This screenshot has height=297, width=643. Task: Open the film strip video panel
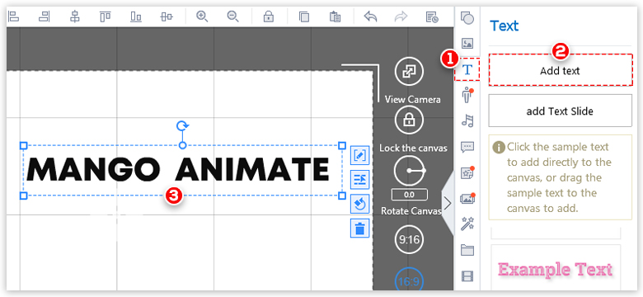point(467,276)
